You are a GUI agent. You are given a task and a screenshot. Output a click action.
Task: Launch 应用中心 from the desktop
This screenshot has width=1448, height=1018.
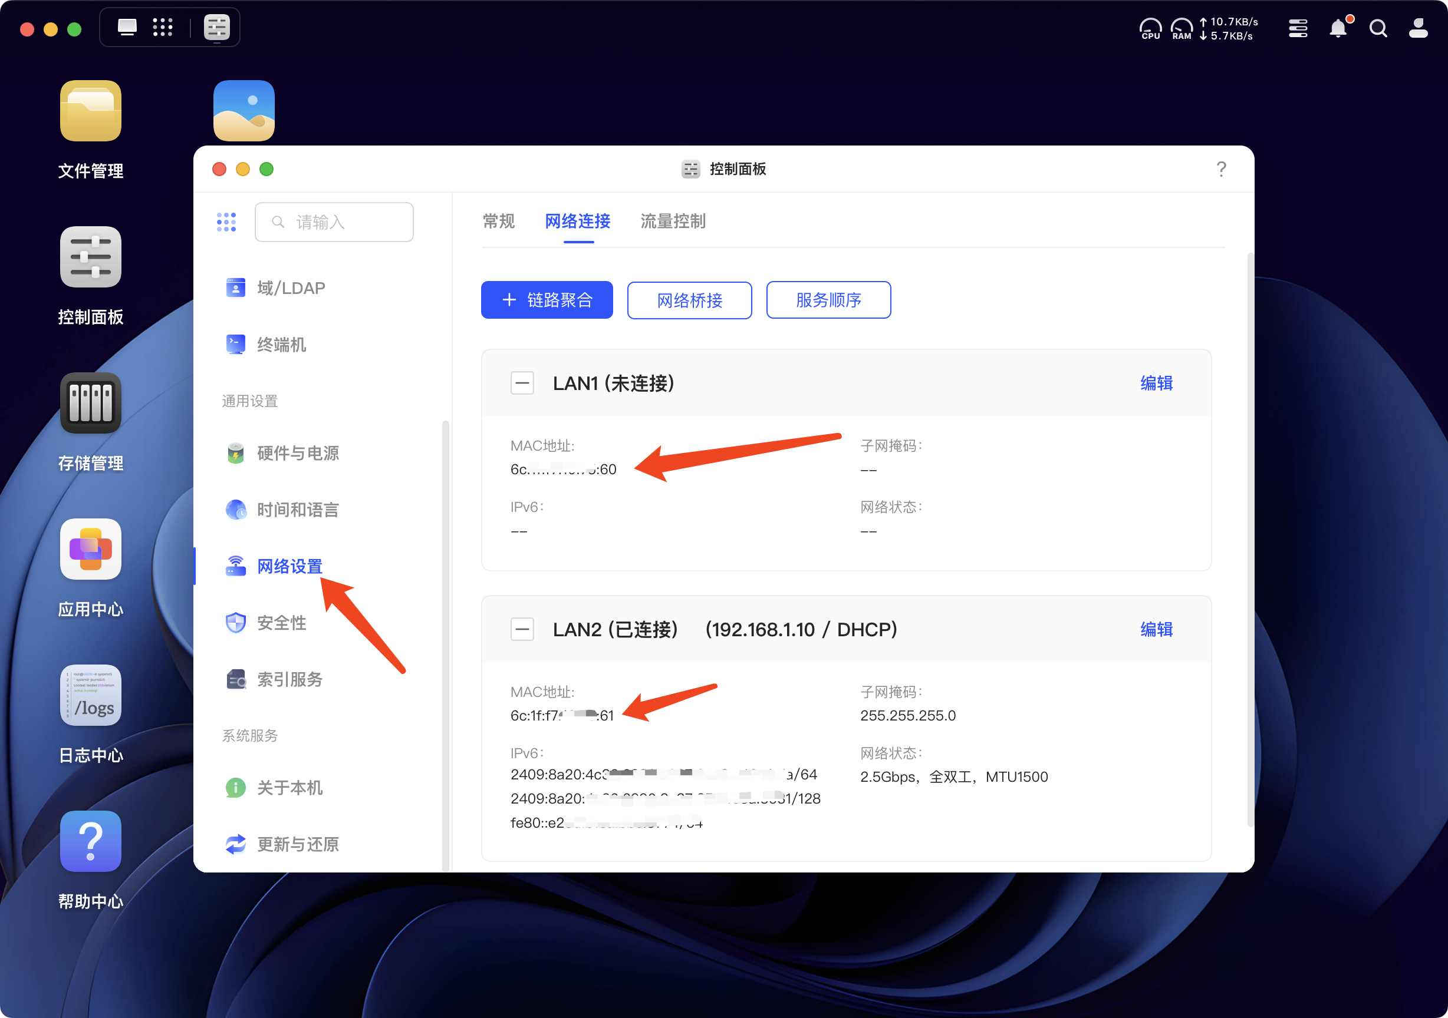pos(90,549)
